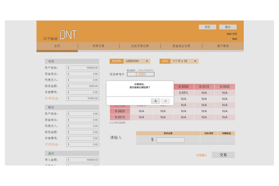This screenshot has width=279, height=186.
Task: Select the 6.0510 row header cell
Action: click(120, 117)
